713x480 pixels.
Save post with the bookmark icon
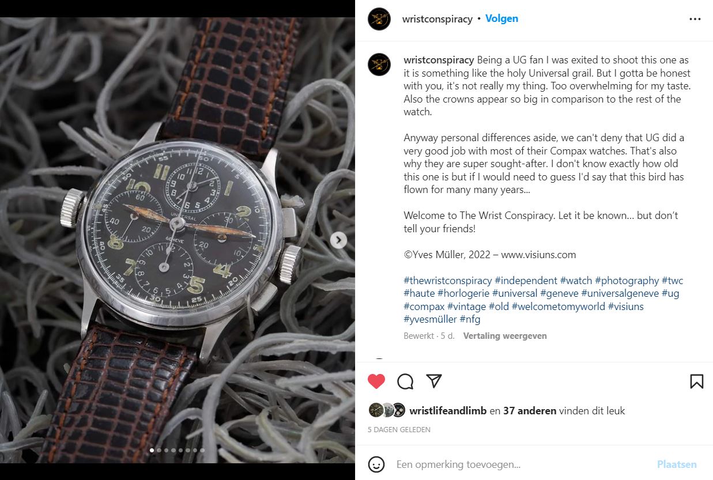(x=696, y=381)
